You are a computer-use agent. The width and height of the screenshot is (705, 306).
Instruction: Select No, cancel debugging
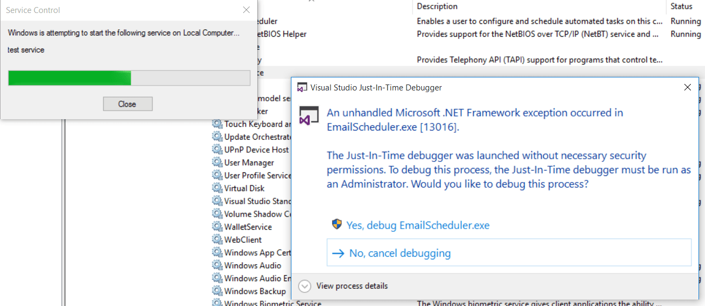click(x=509, y=253)
